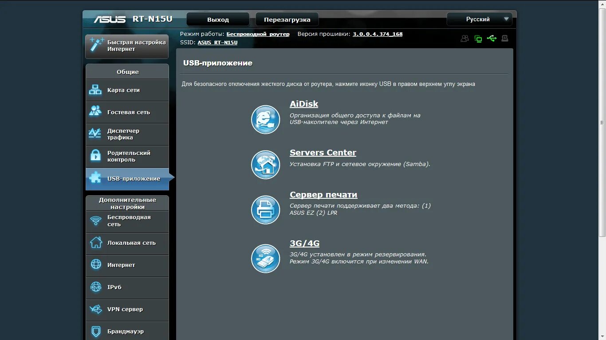
Task: Open Родительский контроль menu item
Action: pos(127,157)
